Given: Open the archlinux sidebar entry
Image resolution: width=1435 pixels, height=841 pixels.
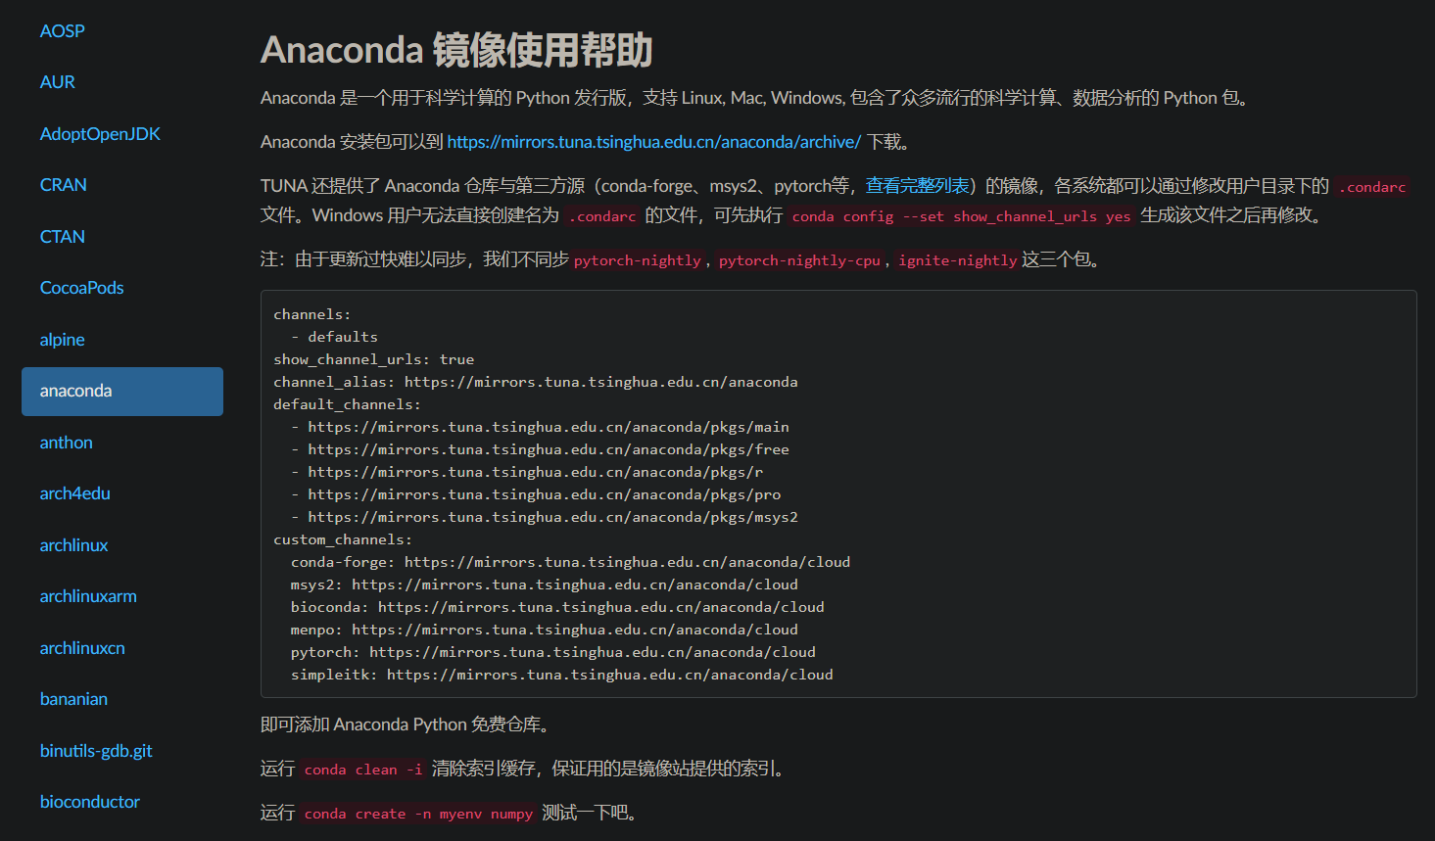Looking at the screenshot, I should [x=73, y=545].
